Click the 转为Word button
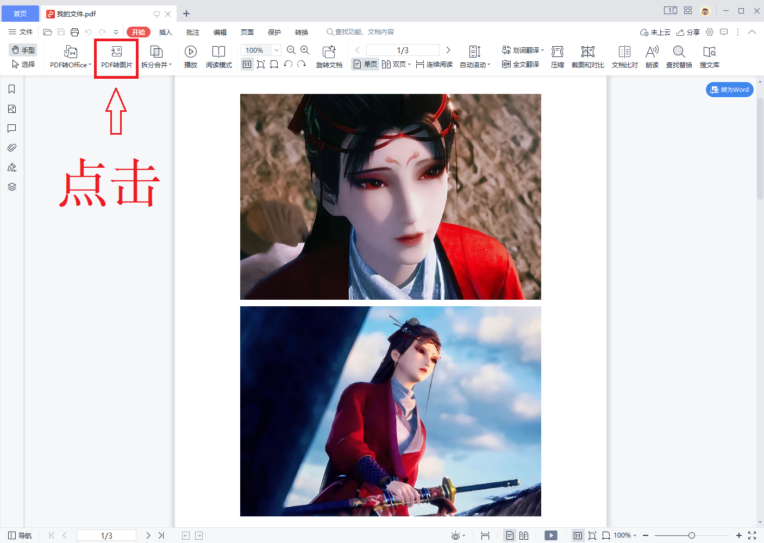Screen dimensions: 764x543 tap(730, 90)
